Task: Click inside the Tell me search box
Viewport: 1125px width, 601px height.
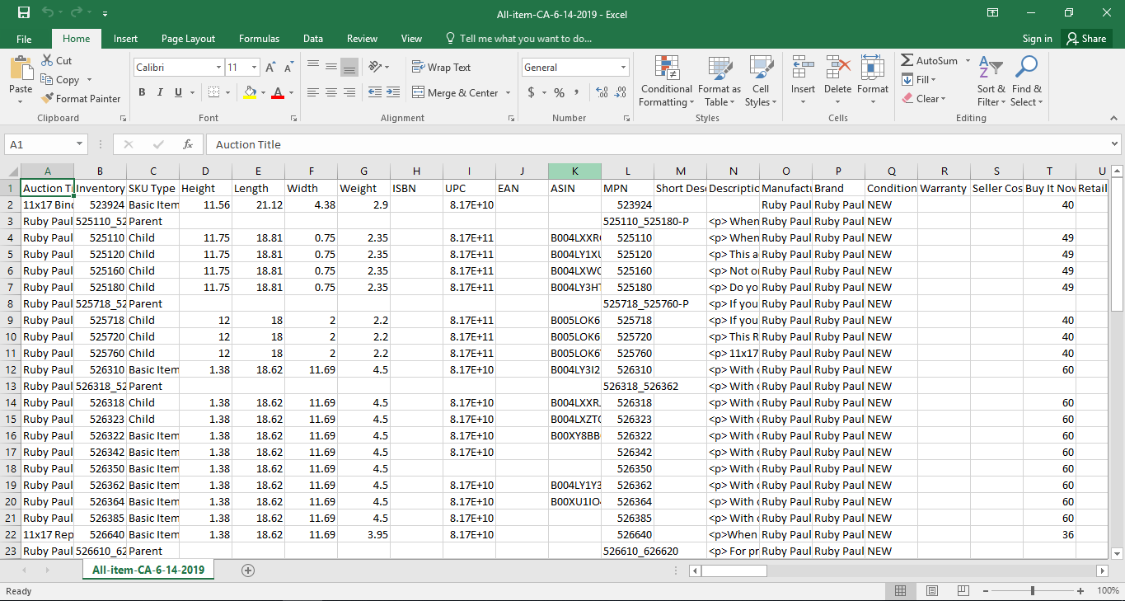Action: 525,39
